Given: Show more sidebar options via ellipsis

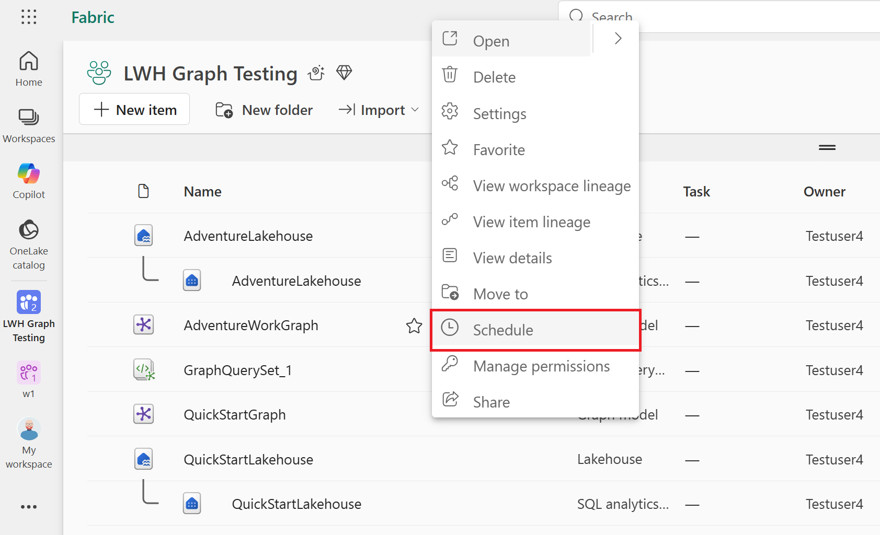Looking at the screenshot, I should pos(29,507).
